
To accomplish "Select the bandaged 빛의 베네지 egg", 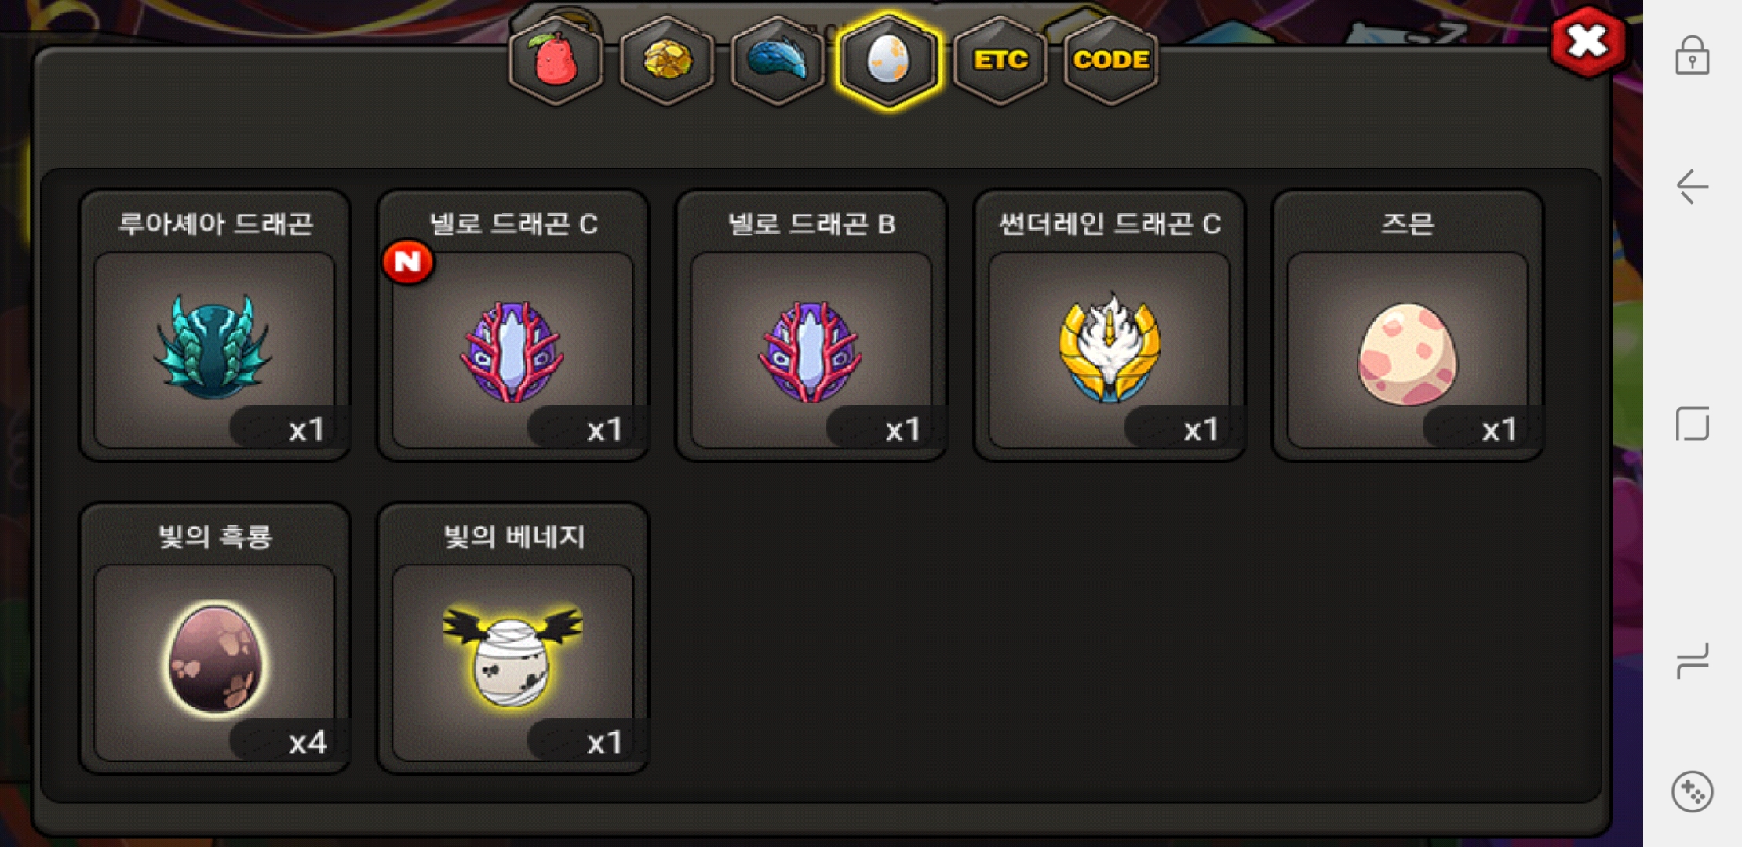I will point(512,638).
